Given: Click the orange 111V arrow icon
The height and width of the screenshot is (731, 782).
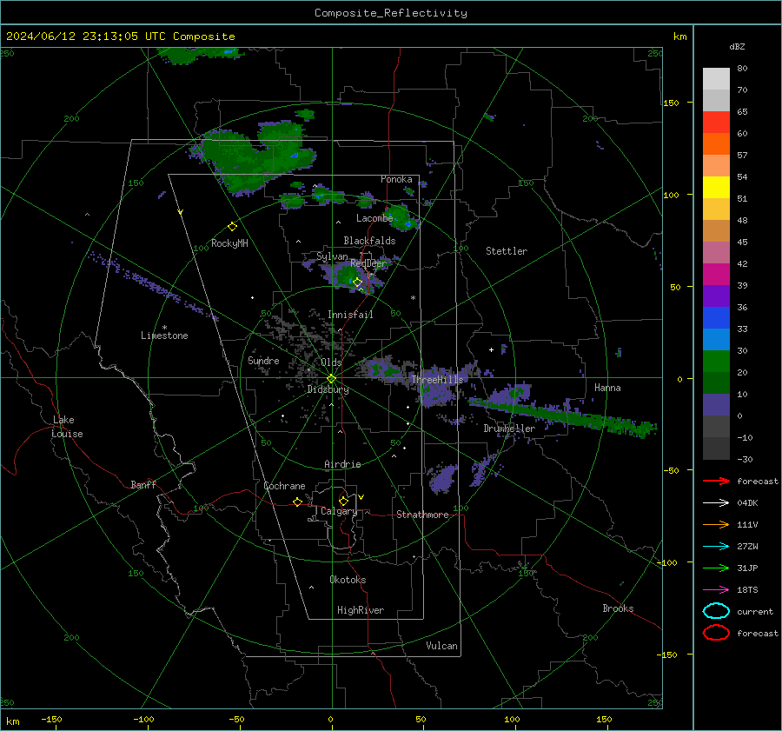Looking at the screenshot, I should (x=716, y=524).
